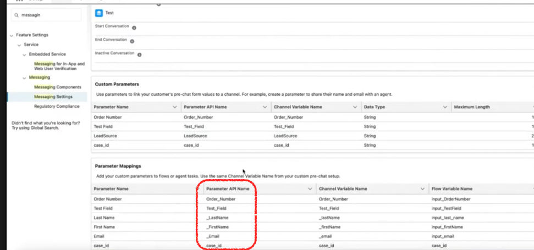The width and height of the screenshot is (534, 250).
Task: Sort by Flow Variable Name column header
Action: [452, 189]
